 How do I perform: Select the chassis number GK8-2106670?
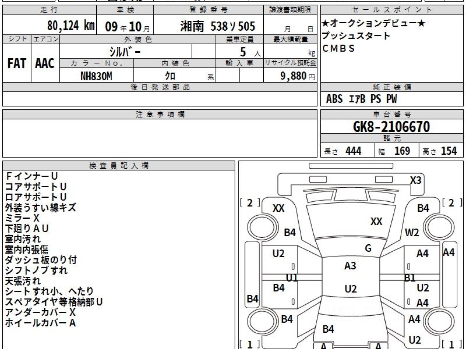click(391, 127)
